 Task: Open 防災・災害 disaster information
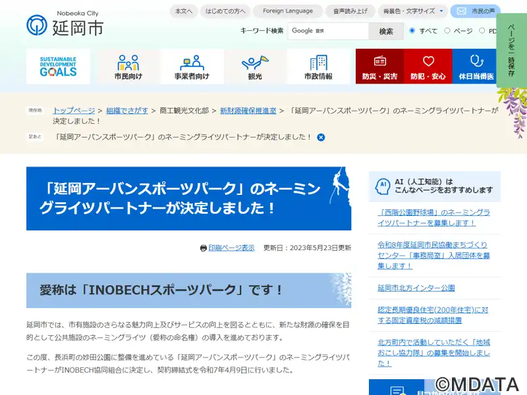tap(379, 66)
